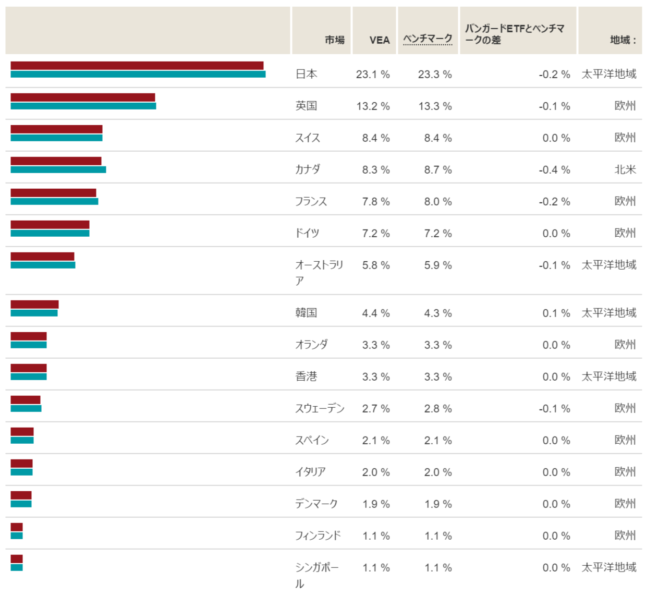Click the 市場 column header
Image resolution: width=646 pixels, height=595 pixels.
[x=334, y=40]
